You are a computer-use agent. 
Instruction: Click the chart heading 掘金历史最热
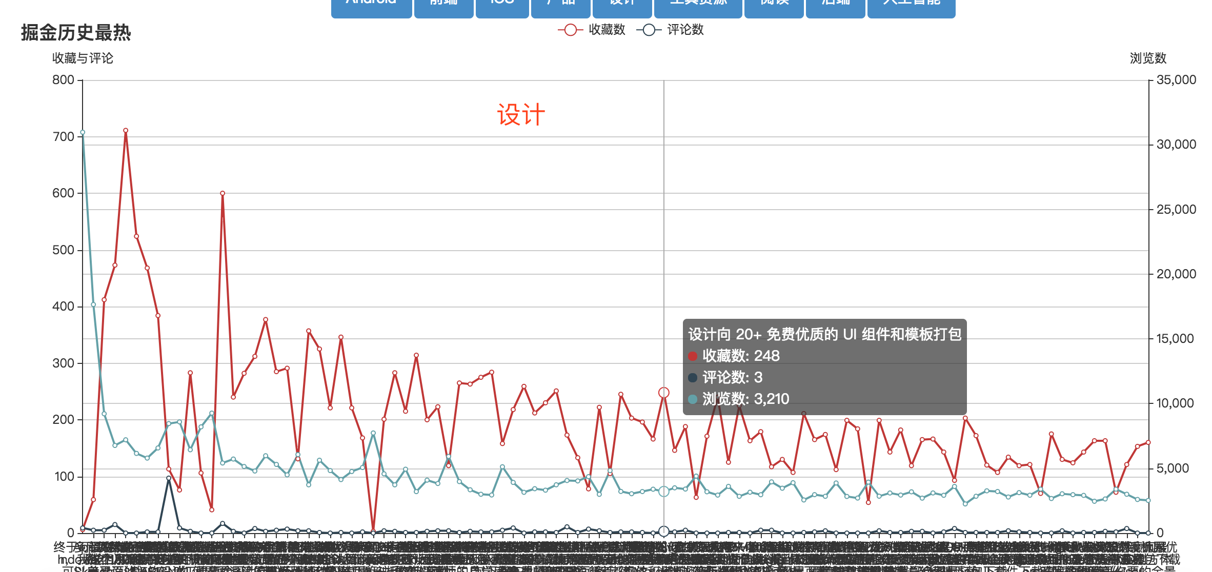point(76,33)
